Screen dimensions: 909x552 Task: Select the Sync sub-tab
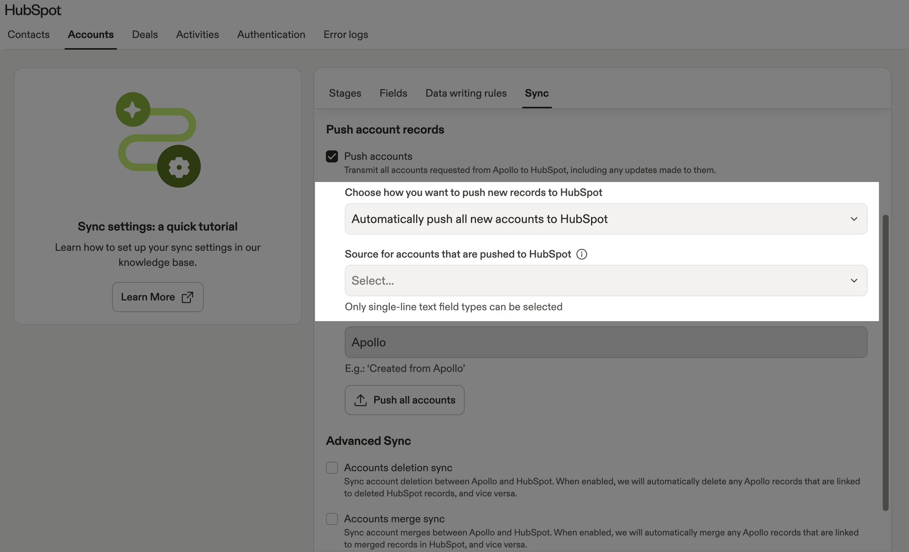click(x=536, y=93)
